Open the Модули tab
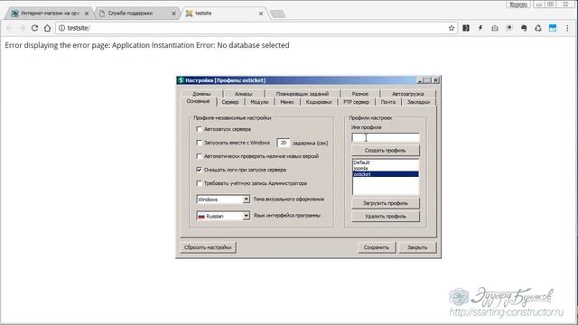The width and height of the screenshot is (578, 325). coord(259,102)
